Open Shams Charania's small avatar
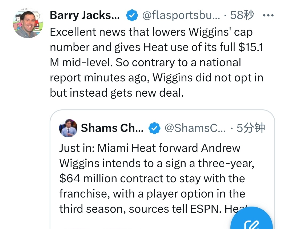Screen dimensions: 288x229 click(68, 128)
